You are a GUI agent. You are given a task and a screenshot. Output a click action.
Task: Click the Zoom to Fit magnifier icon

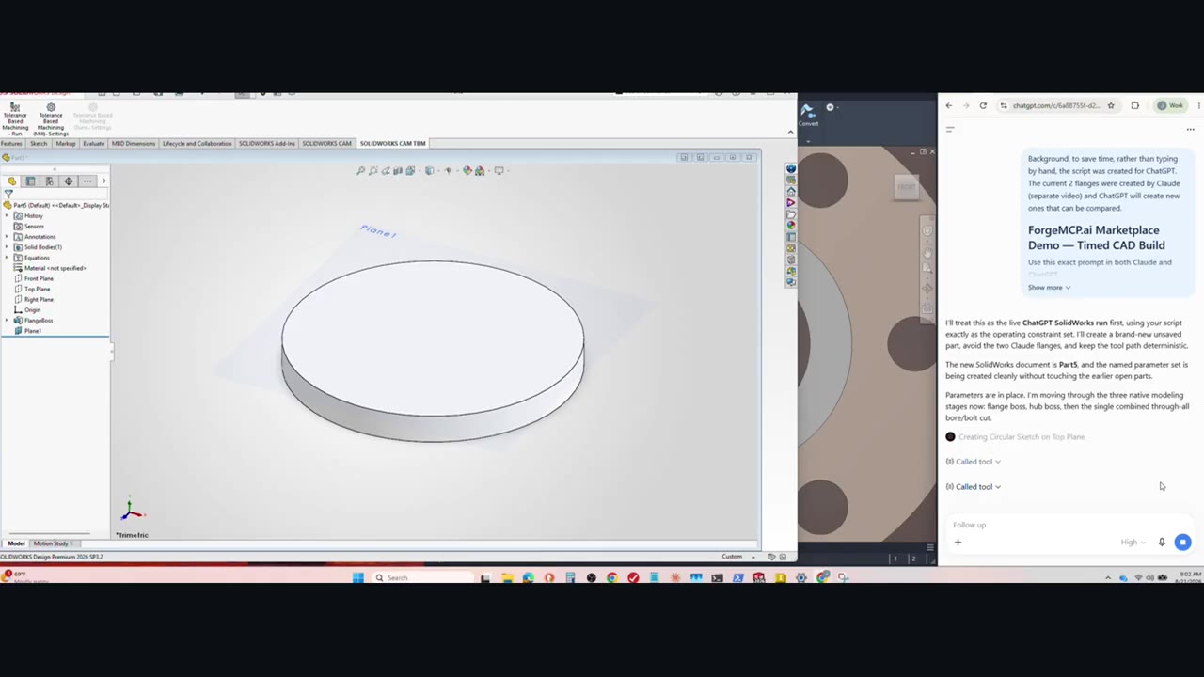tap(360, 170)
